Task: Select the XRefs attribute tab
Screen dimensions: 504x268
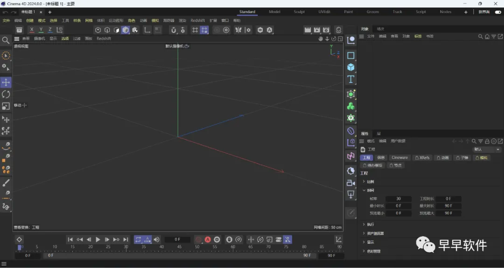Action: 422,158
